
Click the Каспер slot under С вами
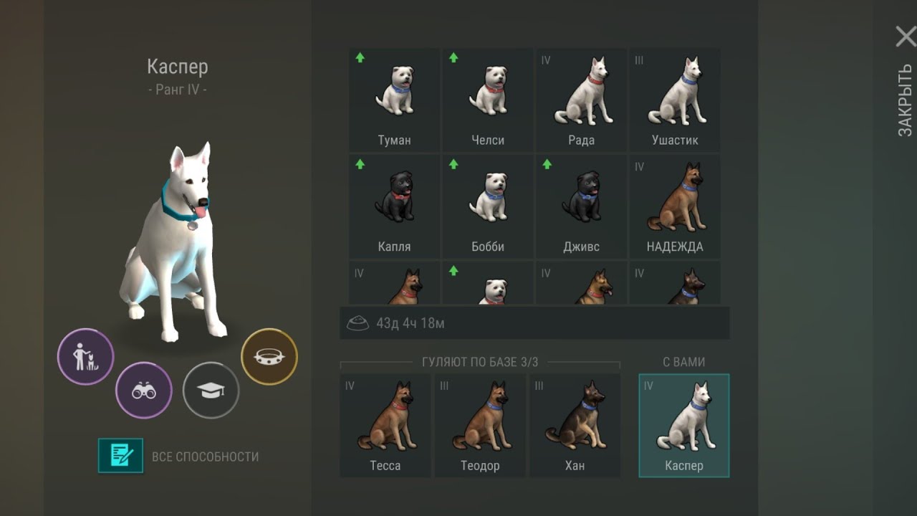(684, 425)
